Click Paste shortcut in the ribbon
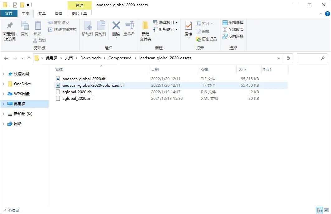 (62, 30)
